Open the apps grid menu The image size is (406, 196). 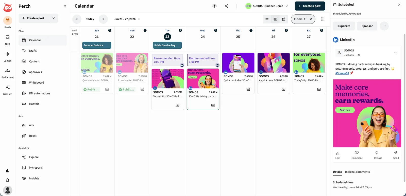pyautogui.click(x=323, y=19)
